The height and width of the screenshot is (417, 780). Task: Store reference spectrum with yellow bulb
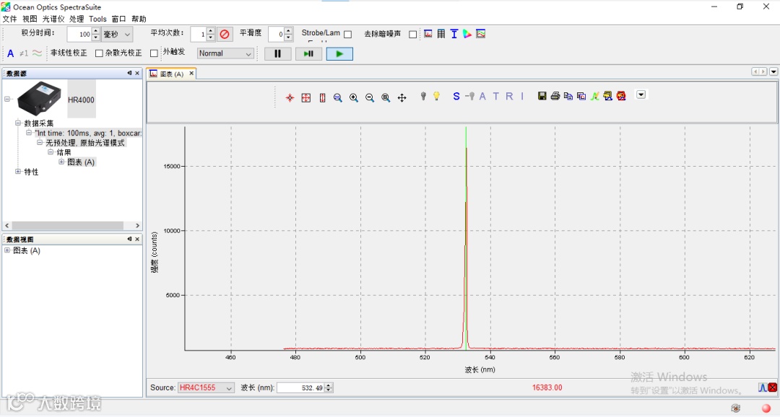436,96
